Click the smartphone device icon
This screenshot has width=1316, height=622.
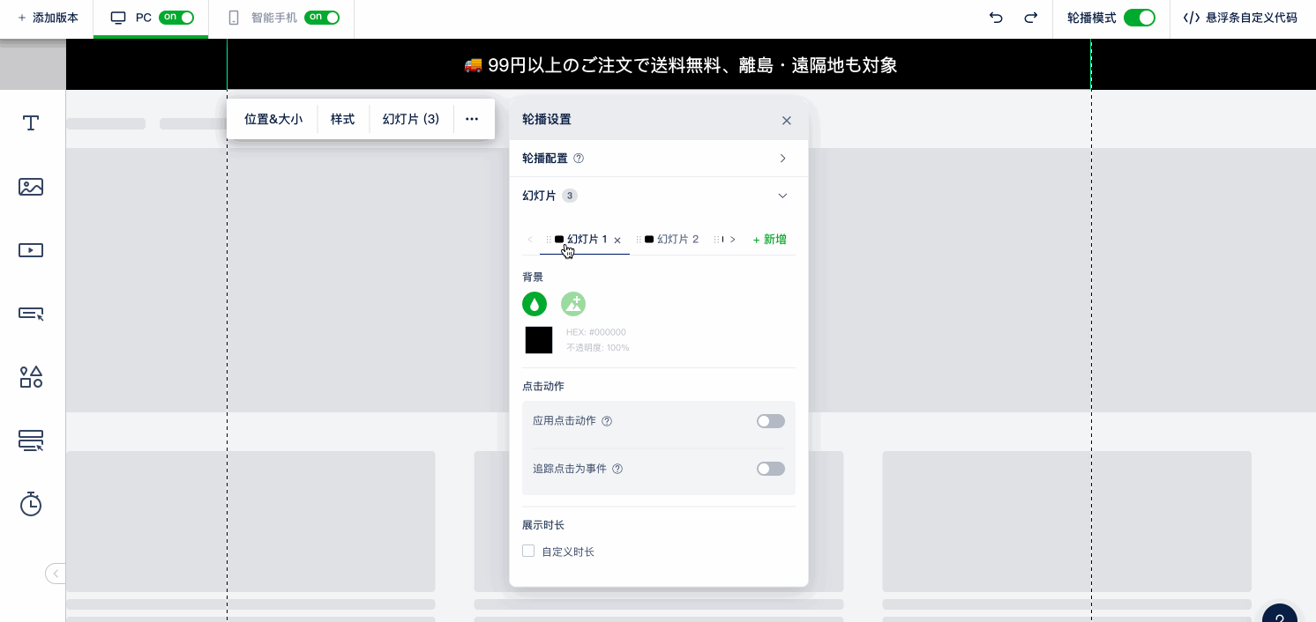coord(234,18)
